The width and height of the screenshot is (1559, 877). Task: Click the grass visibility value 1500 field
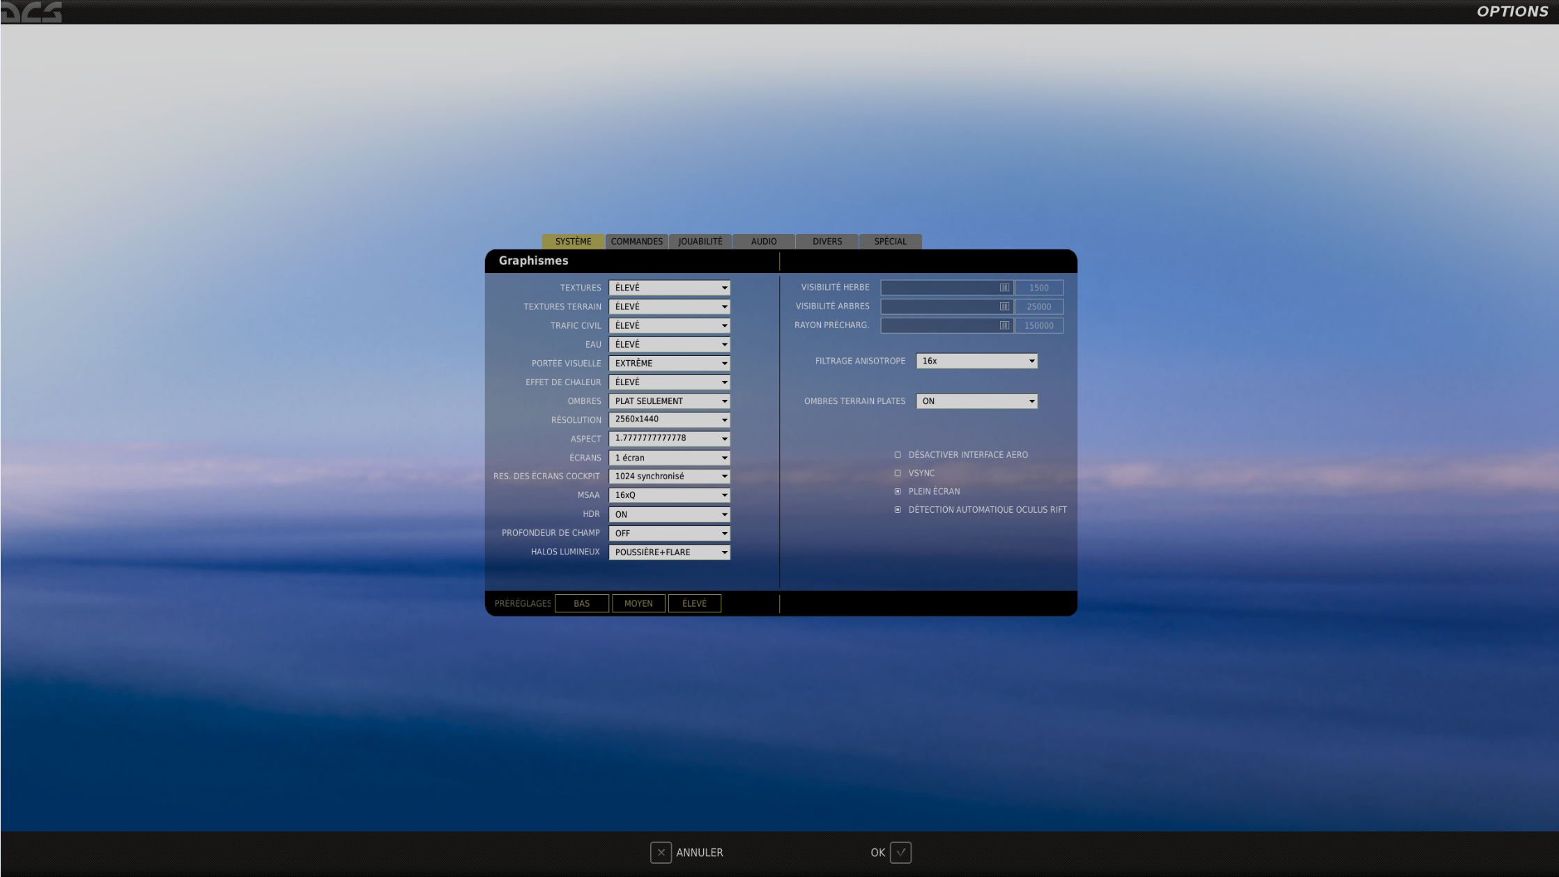coord(1038,288)
